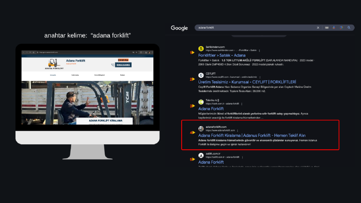This screenshot has height=203, width=361.
Task: Click the phone handset icon on the website
Action: (112, 65)
